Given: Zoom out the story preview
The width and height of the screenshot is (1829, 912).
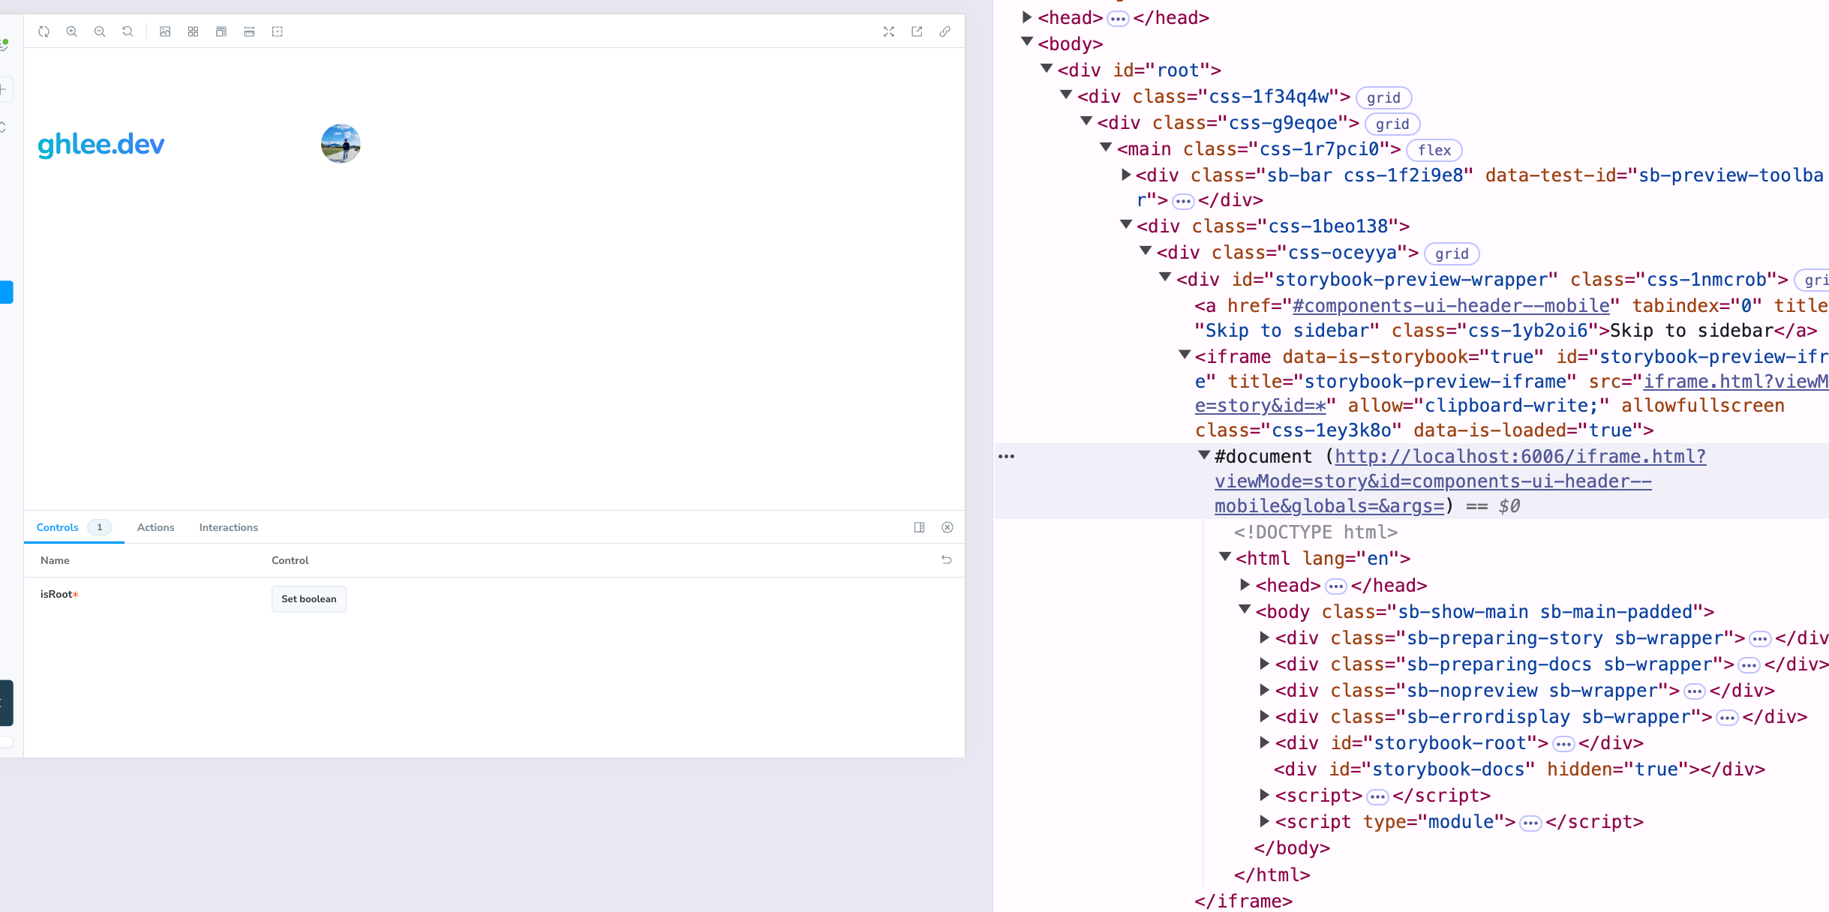Looking at the screenshot, I should click(x=100, y=31).
